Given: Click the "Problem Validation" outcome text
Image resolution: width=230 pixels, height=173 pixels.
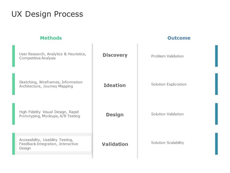Looking at the screenshot, I should 167,56.
